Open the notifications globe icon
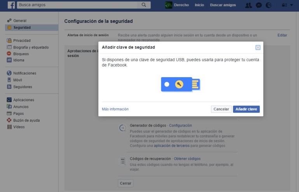299x192 pixels. tap(269, 5)
